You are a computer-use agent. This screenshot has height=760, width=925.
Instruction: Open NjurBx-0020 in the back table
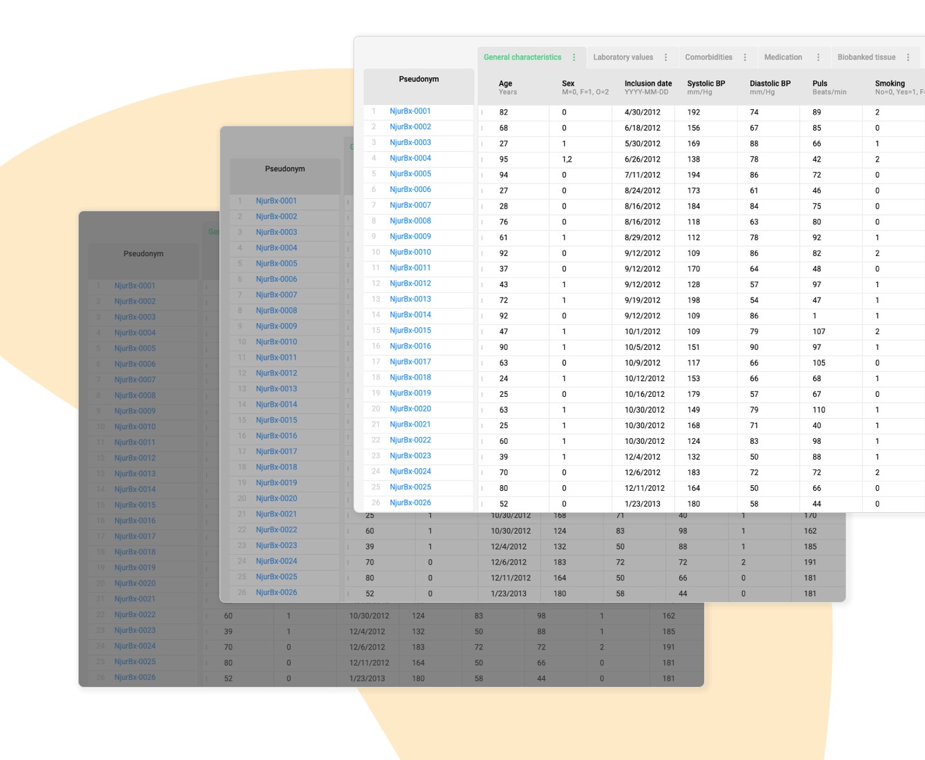(x=135, y=583)
